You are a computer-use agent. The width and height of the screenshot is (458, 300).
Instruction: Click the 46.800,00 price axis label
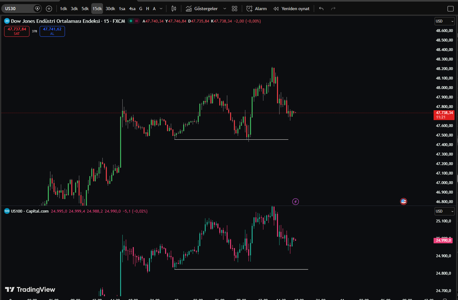pos(445,202)
